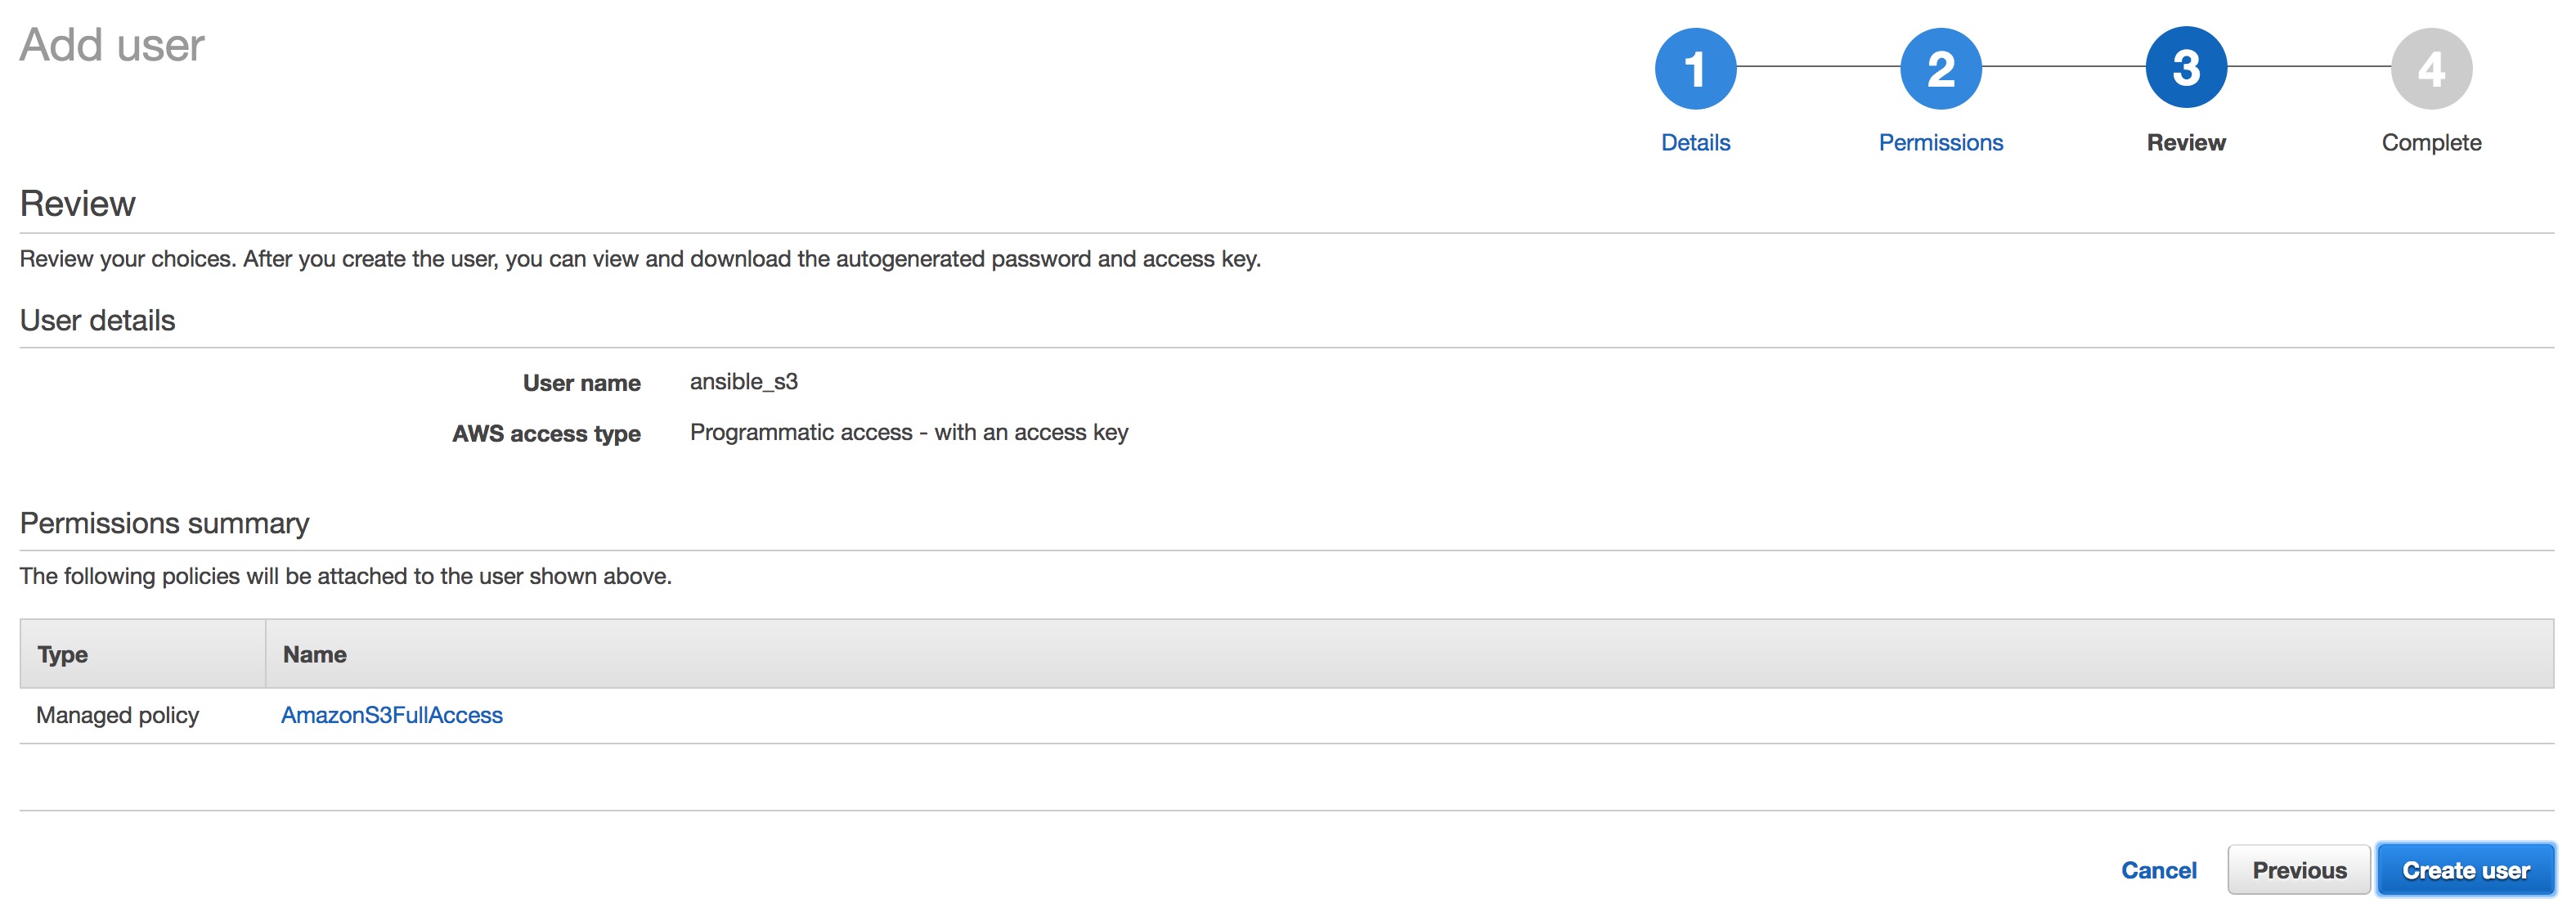The image size is (2576, 921).
Task: Select the Complete step label
Action: tap(2431, 143)
